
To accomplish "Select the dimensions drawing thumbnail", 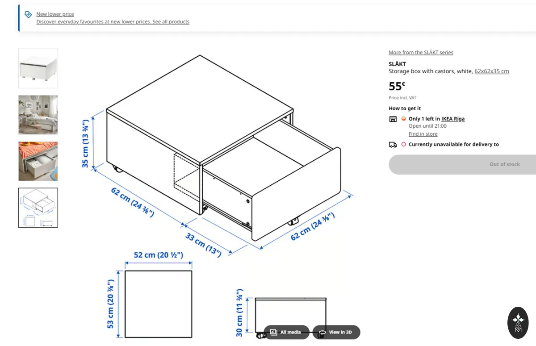I will tap(38, 208).
